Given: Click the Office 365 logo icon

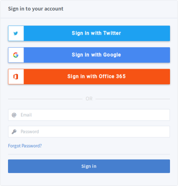Looking at the screenshot, I should coord(16,77).
